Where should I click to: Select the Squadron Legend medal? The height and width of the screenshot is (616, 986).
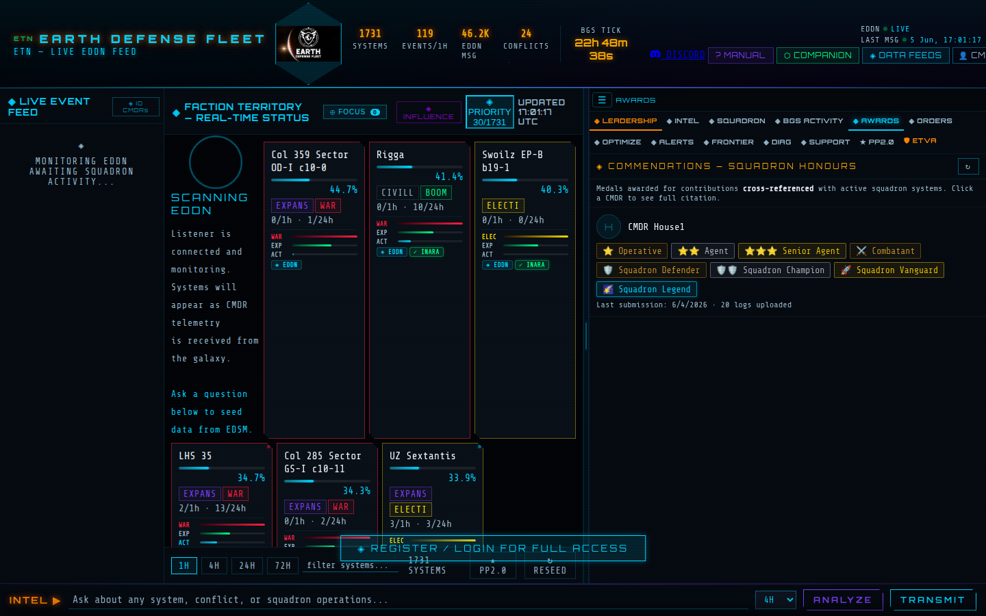646,290
